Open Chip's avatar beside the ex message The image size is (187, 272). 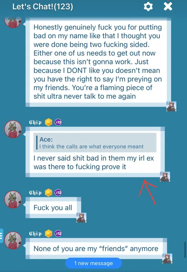click(13, 129)
